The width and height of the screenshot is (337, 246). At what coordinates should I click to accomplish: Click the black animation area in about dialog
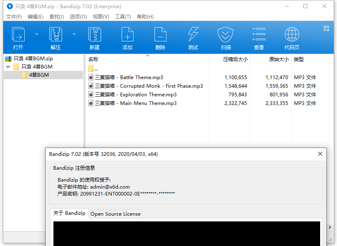[x=187, y=234]
